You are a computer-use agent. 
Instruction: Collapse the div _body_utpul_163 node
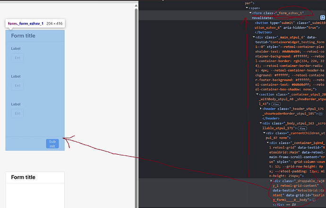(x=260, y=123)
